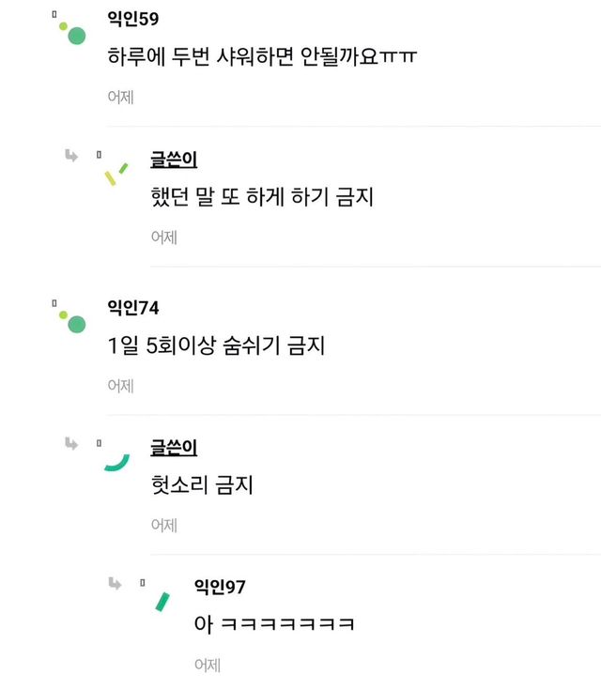601x689 pixels.
Task: Click reply arrow before '했던 말 또 하게 하기 금지'
Action: (71, 156)
